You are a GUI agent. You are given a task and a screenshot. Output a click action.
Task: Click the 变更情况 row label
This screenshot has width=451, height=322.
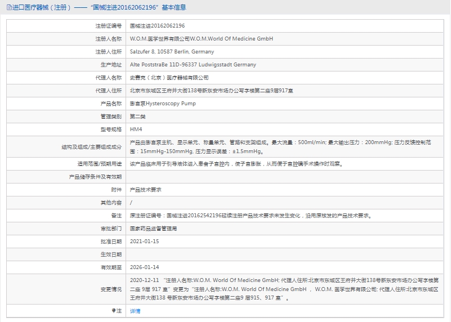pos(111,289)
